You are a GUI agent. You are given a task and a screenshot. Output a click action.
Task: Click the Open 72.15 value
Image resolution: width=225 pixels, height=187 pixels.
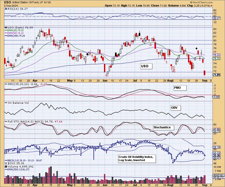pyautogui.click(x=112, y=5)
